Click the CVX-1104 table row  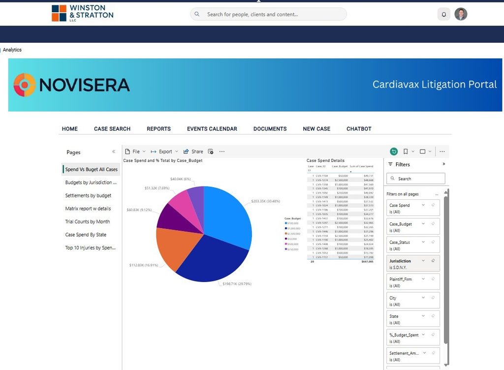[x=341, y=176]
